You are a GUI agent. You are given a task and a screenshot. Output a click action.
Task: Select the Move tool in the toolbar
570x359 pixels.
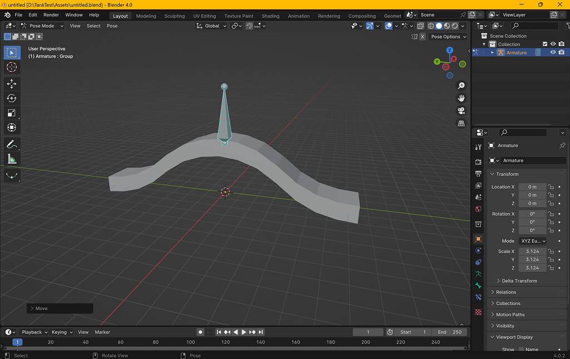click(12, 83)
